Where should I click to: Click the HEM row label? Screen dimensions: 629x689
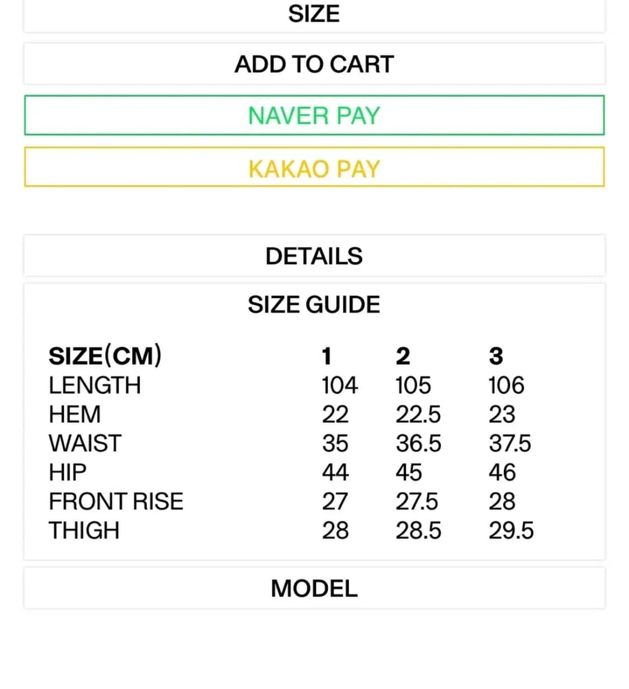pos(74,414)
